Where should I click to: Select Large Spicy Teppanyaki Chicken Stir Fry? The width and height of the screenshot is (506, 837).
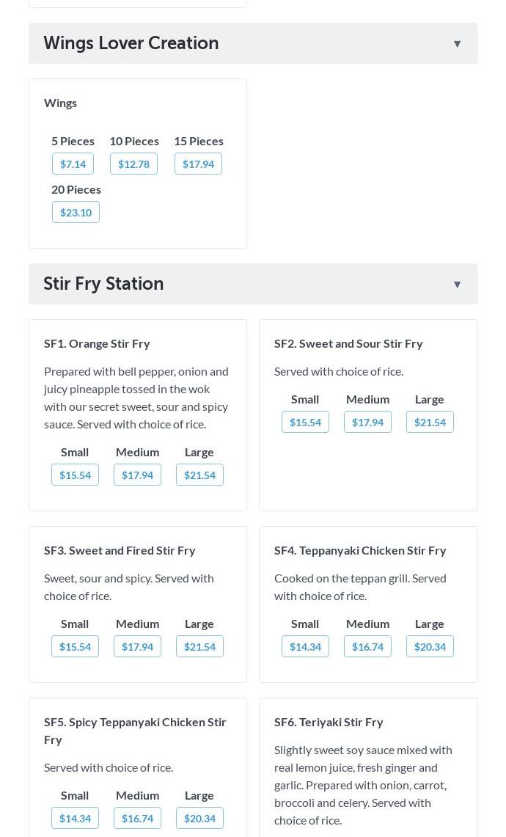click(199, 819)
